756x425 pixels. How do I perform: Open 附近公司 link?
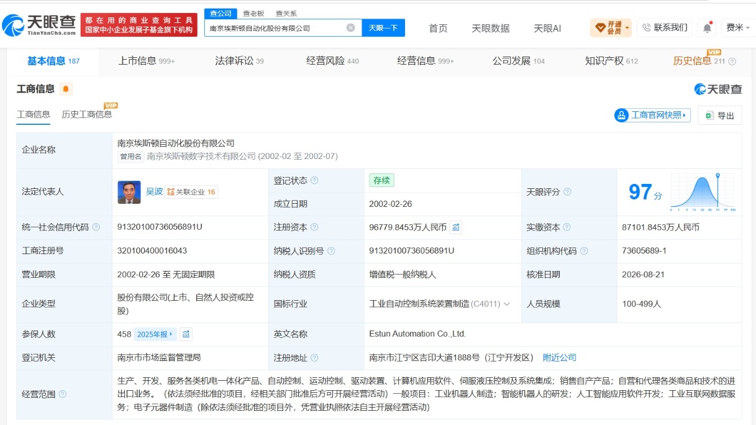(560, 357)
